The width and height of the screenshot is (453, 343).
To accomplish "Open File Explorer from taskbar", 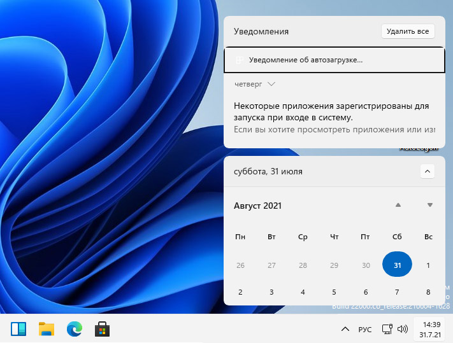I will tap(47, 329).
